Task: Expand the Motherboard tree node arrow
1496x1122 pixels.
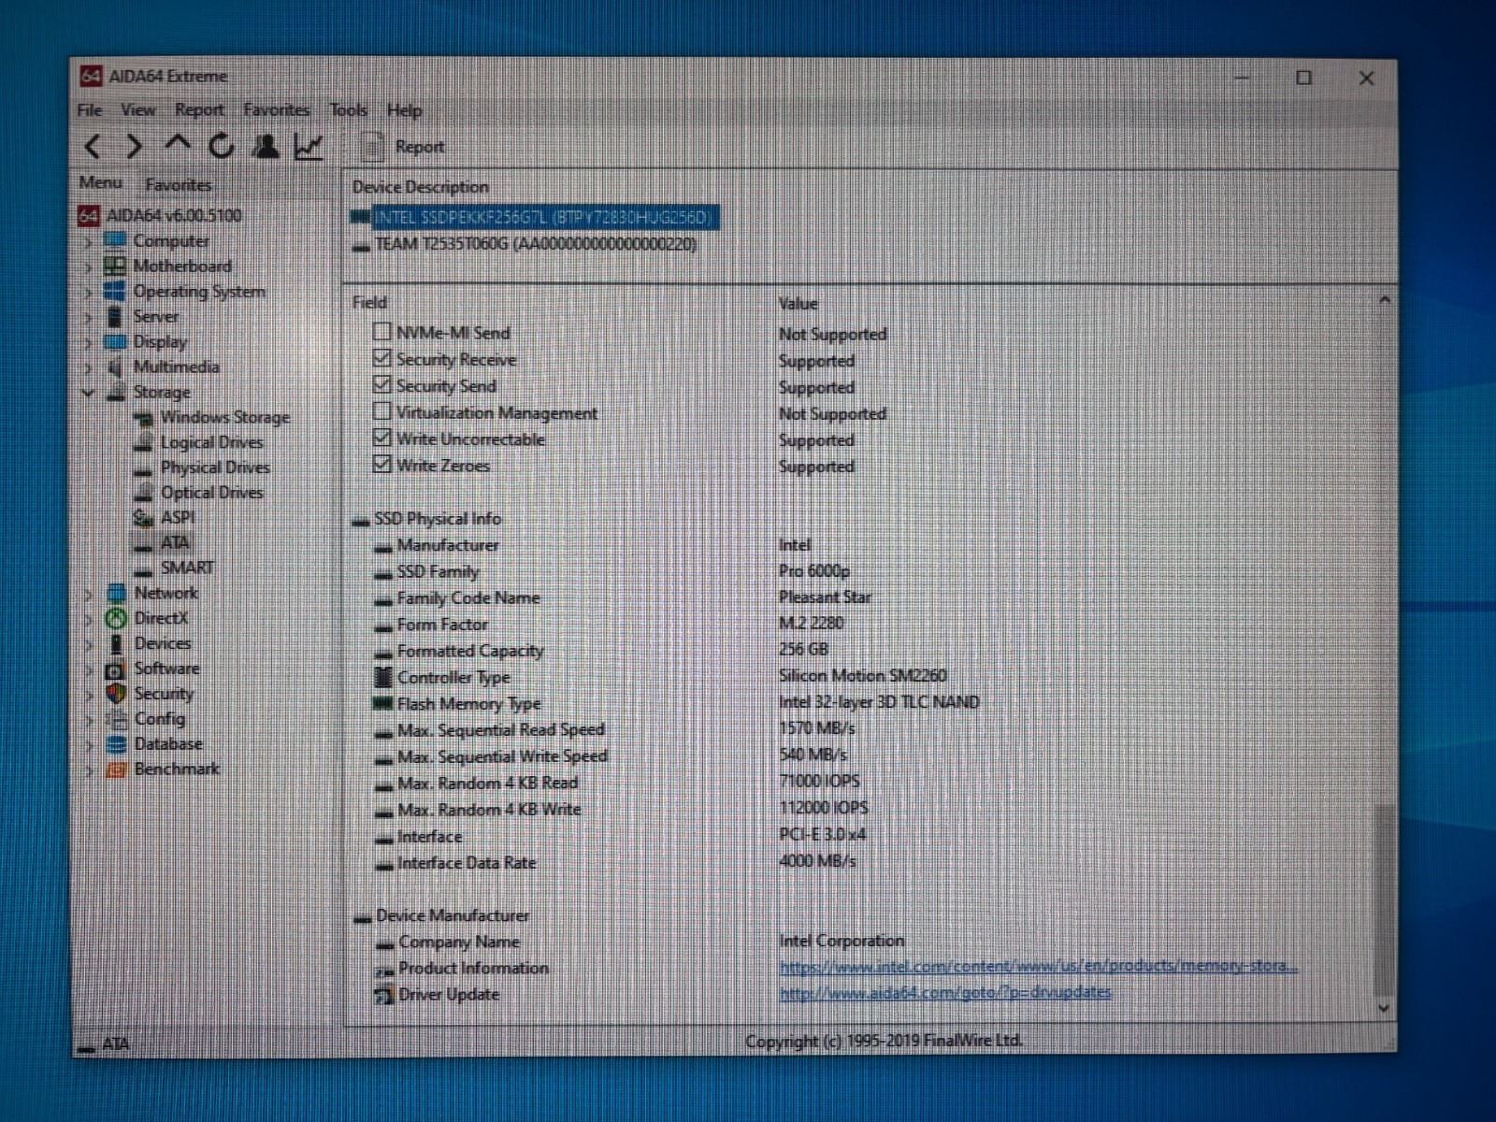Action: point(89,267)
